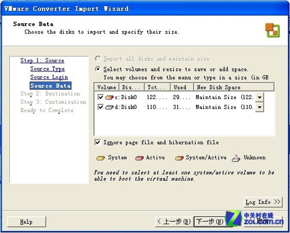Viewport: 290px width, 233px height.
Task: Click Ready to Complete text
Action: point(47,111)
